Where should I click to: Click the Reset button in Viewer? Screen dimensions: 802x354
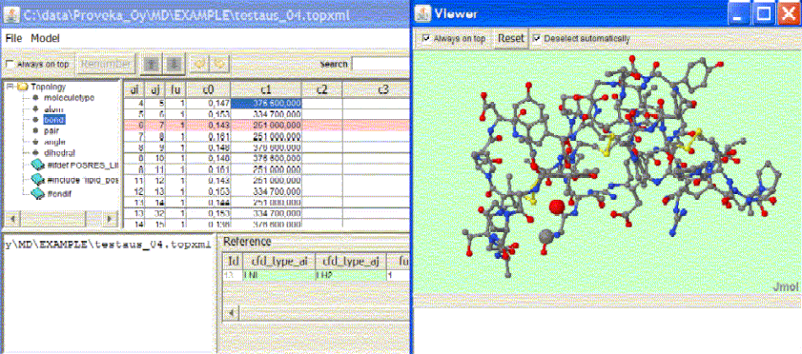tap(511, 38)
